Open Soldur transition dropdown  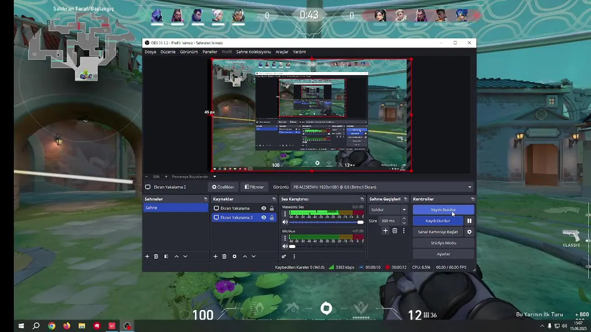point(388,210)
